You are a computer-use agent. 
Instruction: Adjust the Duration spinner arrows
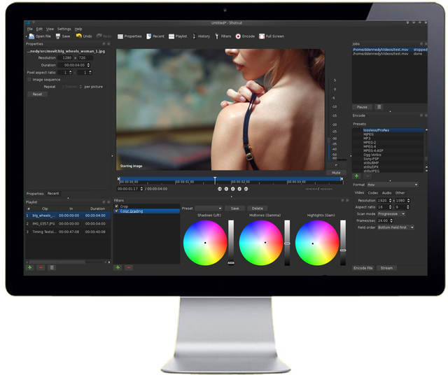88,65
